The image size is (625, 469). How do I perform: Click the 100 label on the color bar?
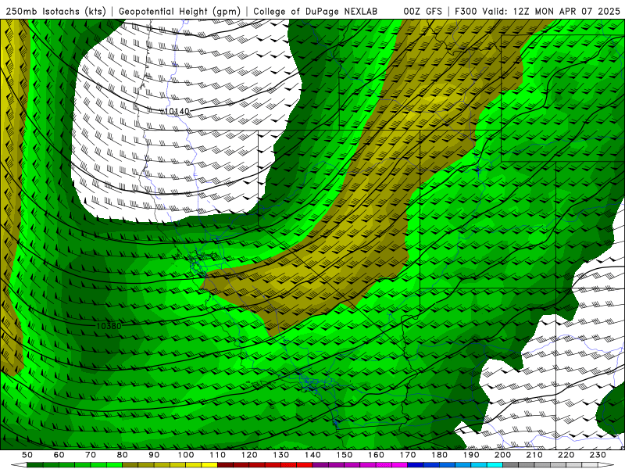(186, 455)
